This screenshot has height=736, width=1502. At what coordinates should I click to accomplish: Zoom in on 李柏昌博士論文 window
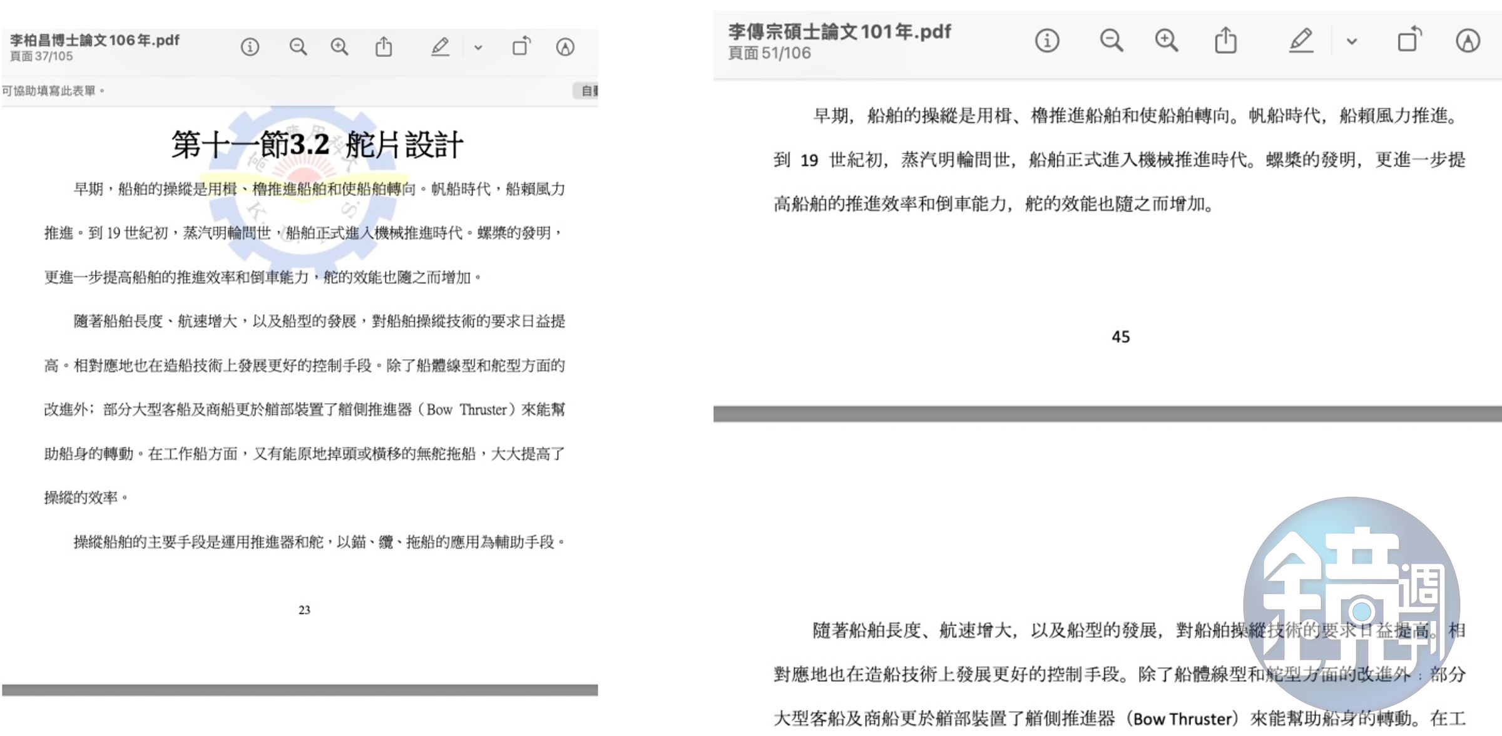[339, 47]
